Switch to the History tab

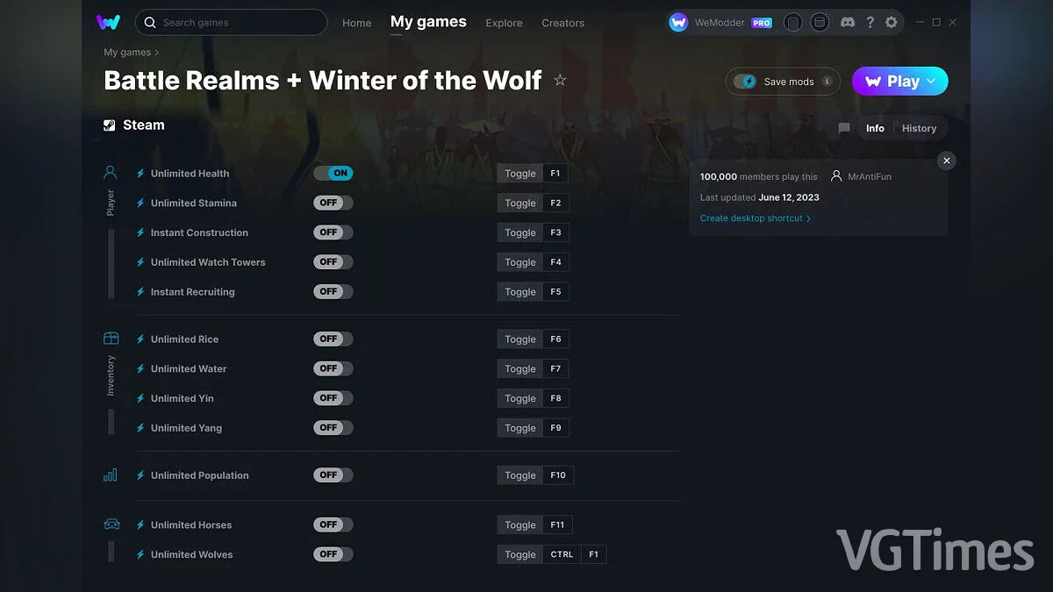click(919, 128)
